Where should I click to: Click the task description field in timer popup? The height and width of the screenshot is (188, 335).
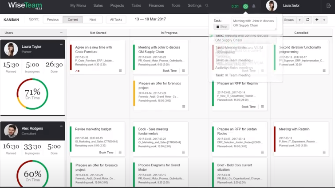tap(254, 23)
